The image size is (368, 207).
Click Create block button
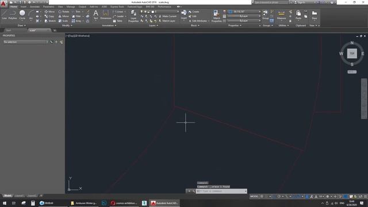(x=194, y=11)
